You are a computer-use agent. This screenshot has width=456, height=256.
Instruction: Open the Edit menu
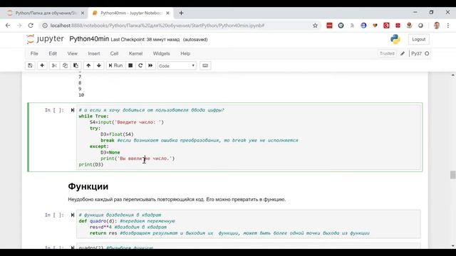(x=53, y=54)
